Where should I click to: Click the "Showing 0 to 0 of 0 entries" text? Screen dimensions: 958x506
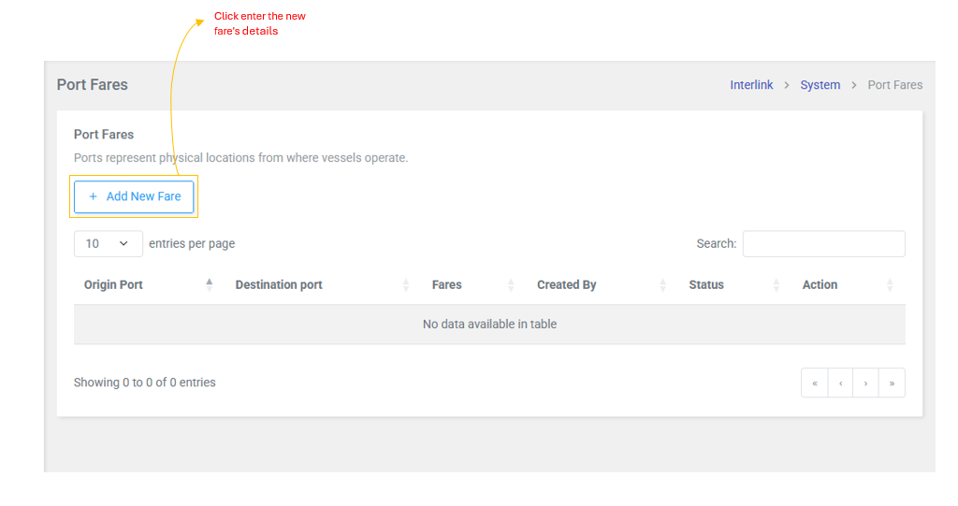point(145,383)
